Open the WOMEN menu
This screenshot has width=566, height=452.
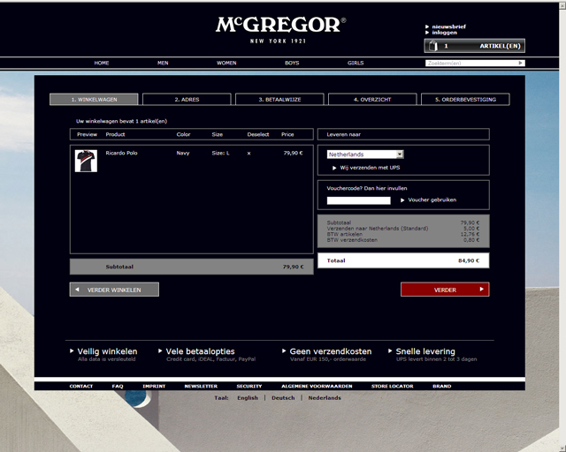click(x=226, y=63)
